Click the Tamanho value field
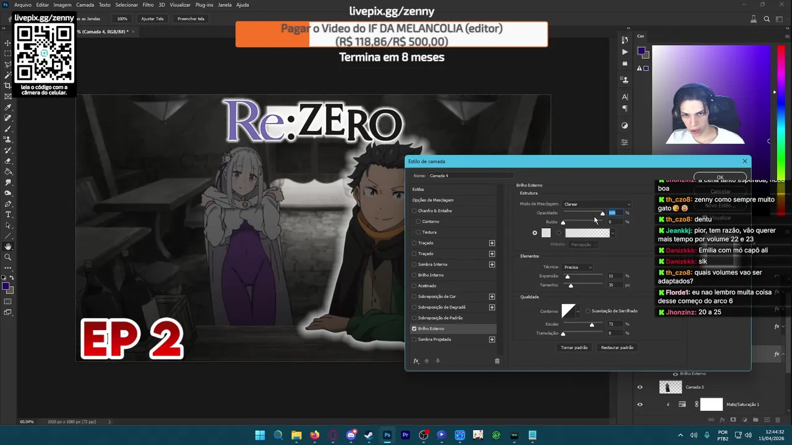792x445 pixels. point(614,285)
